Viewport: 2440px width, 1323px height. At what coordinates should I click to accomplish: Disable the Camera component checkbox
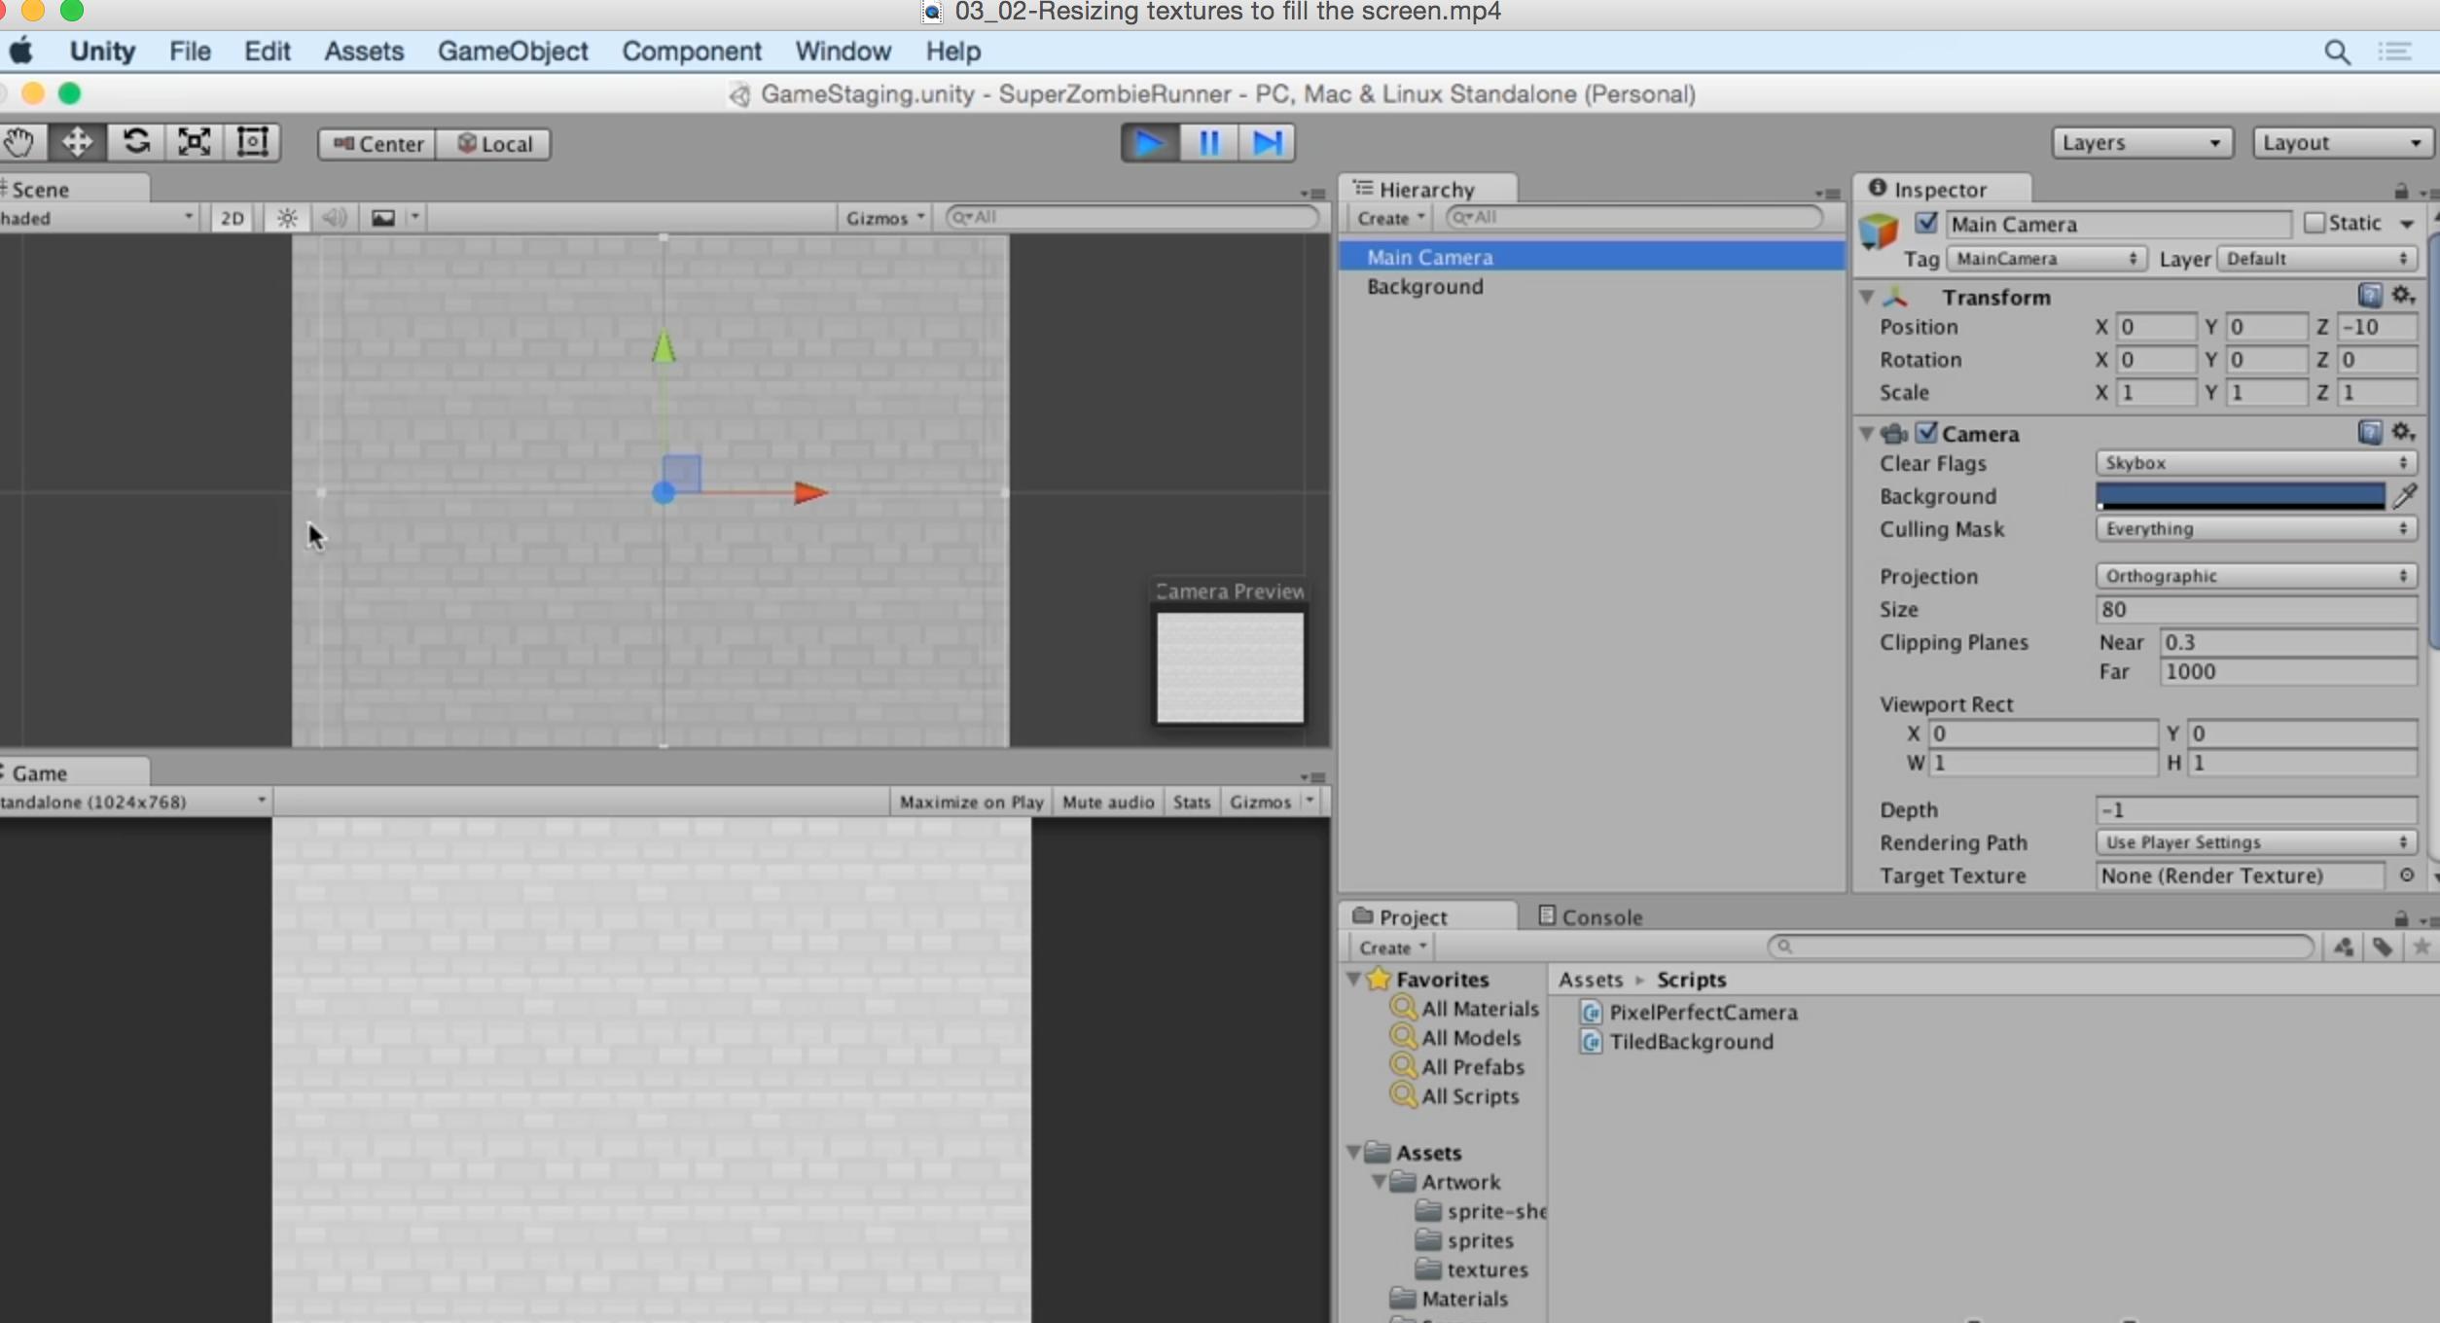(1926, 433)
